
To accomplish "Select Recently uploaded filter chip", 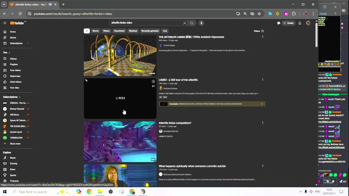I will 150,31.
